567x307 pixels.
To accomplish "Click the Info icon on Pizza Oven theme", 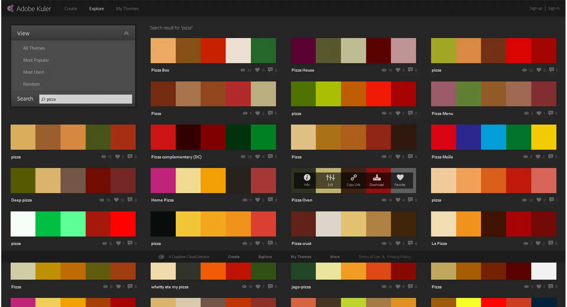I will click(x=307, y=178).
